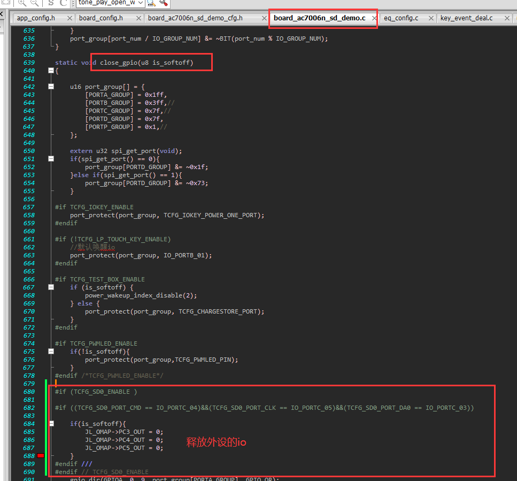The height and width of the screenshot is (481, 517).
Task: Switch to the eq_config.c tab
Action: pos(401,18)
